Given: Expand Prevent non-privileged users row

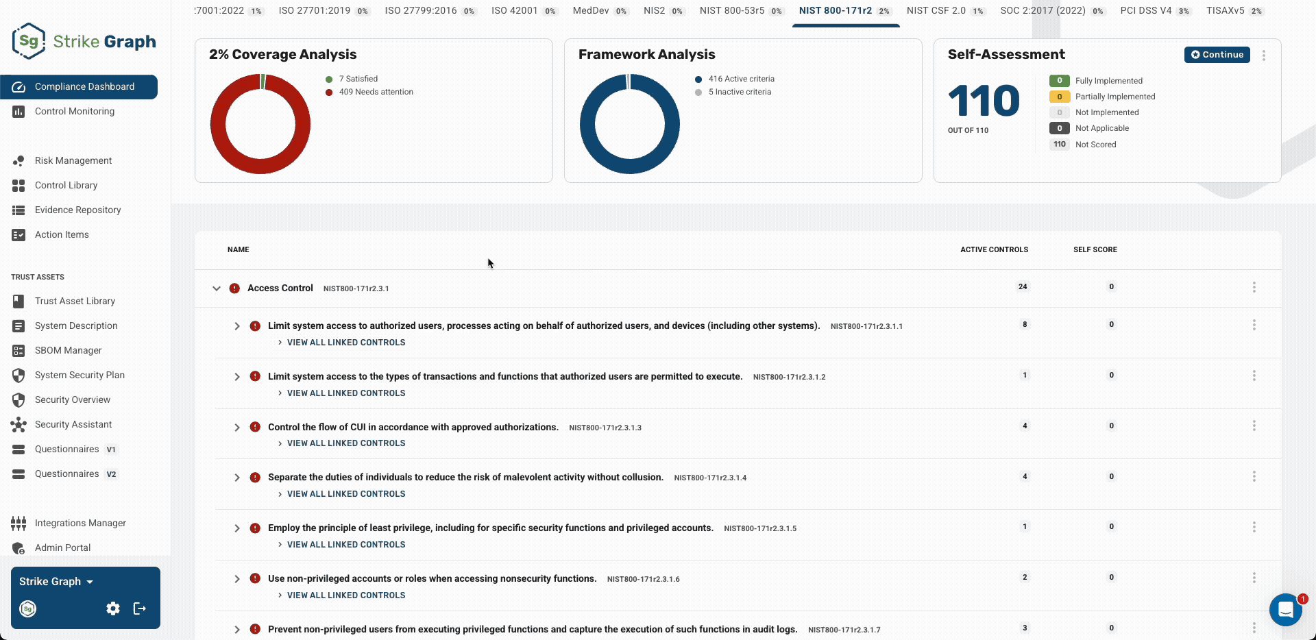Looking at the screenshot, I should point(237,630).
